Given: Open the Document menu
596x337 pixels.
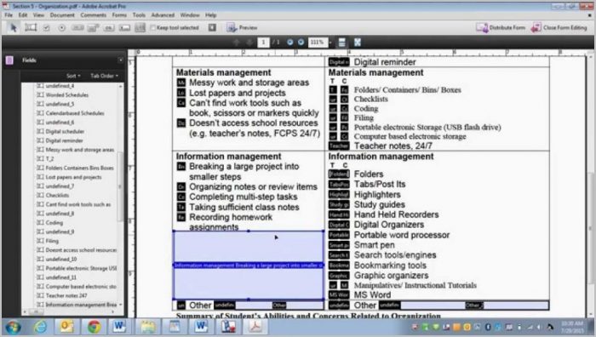Looking at the screenshot, I should pyautogui.click(x=62, y=15).
